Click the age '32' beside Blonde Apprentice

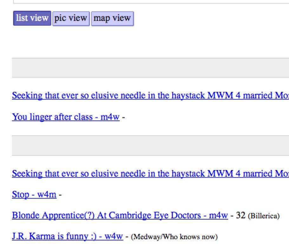pos(241,216)
